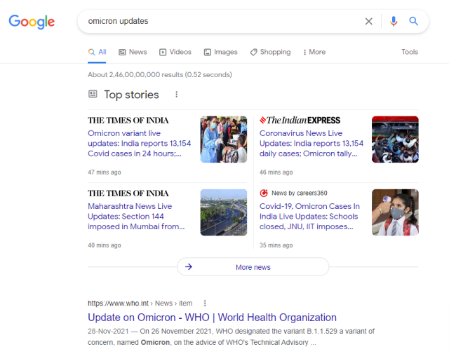449x361 pixels.
Task: Expand the More search categories menu
Action: point(314,52)
